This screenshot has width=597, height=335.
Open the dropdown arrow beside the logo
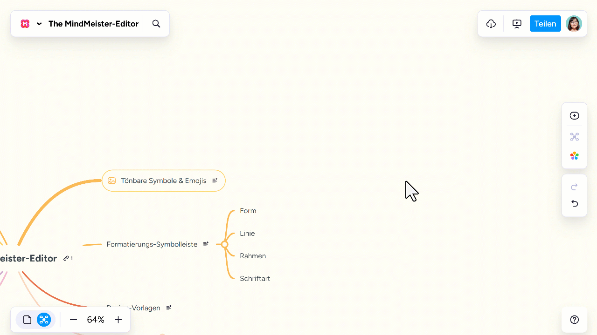(39, 24)
